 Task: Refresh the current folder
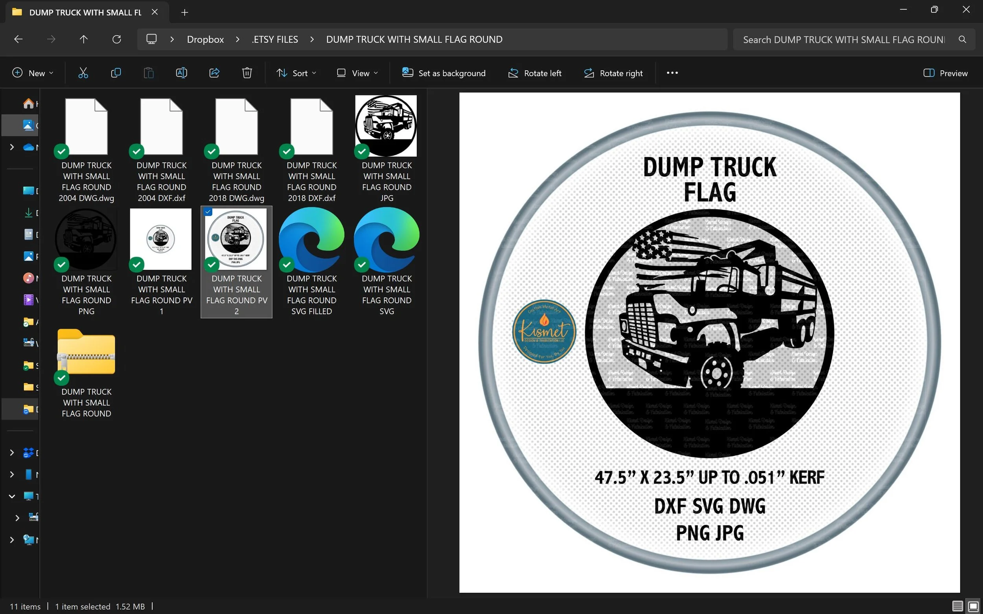click(x=117, y=39)
